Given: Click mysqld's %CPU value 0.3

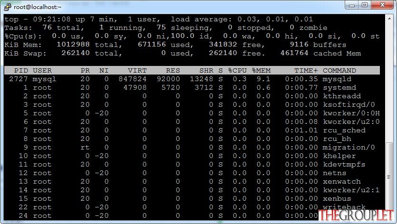Looking at the screenshot, I should pos(240,79).
